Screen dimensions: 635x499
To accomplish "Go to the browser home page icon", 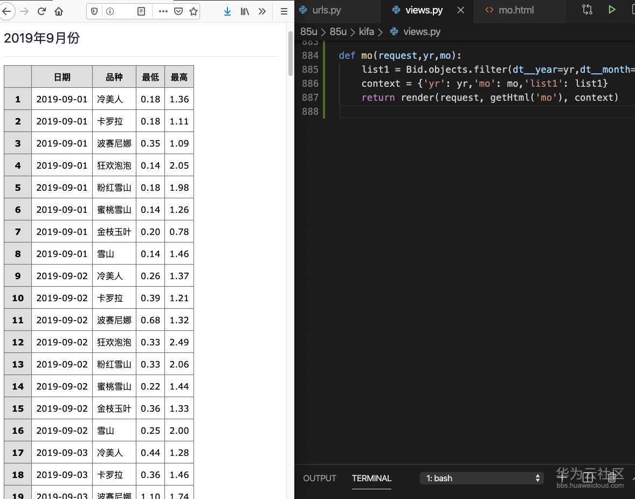I will click(59, 11).
